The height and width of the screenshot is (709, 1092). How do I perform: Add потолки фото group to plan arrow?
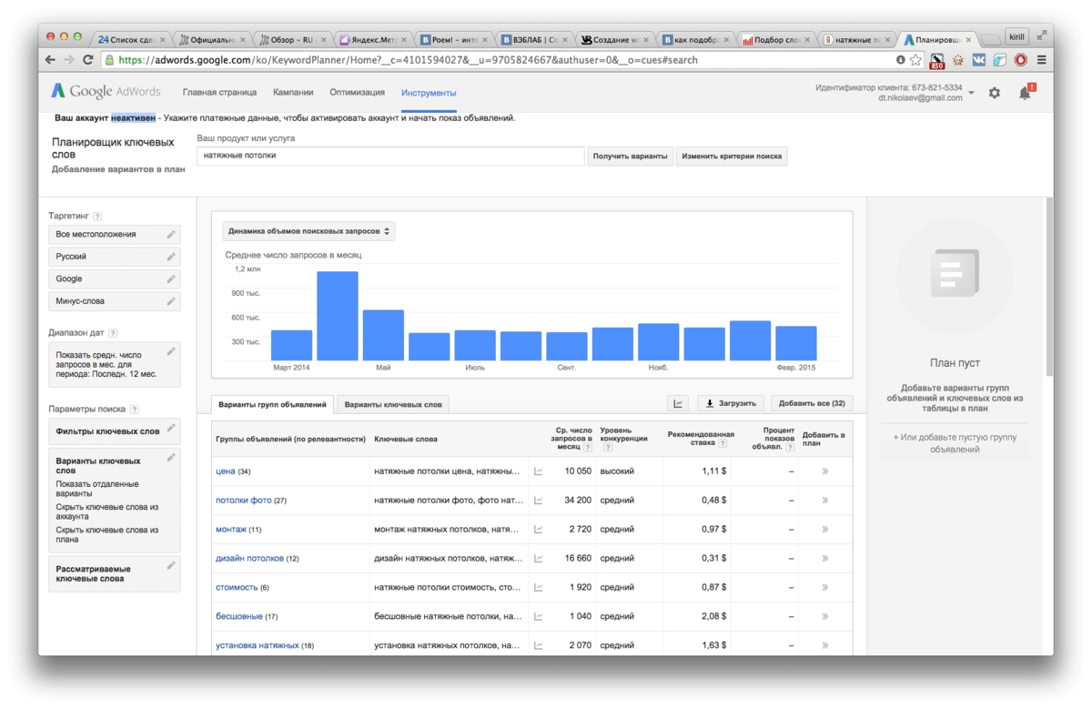click(825, 501)
